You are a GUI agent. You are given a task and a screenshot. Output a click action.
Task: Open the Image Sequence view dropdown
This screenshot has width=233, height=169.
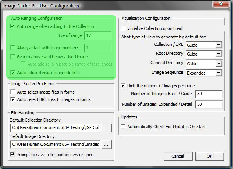tap(219, 73)
